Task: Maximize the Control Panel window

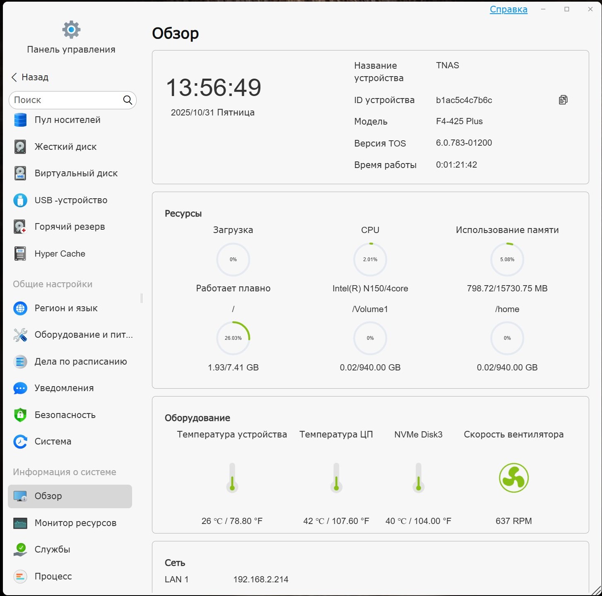Action: (x=567, y=9)
